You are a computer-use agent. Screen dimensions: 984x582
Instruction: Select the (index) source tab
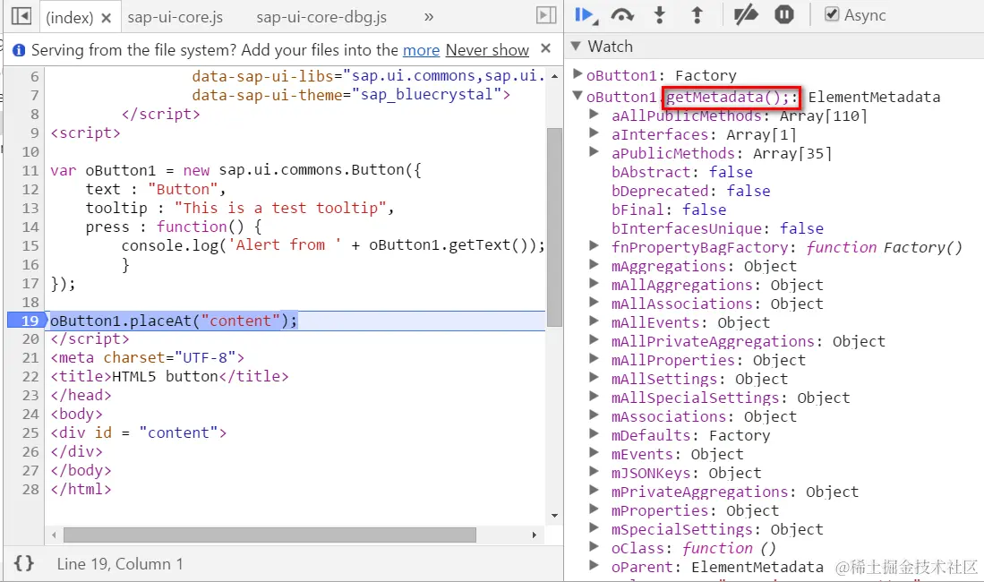(70, 18)
